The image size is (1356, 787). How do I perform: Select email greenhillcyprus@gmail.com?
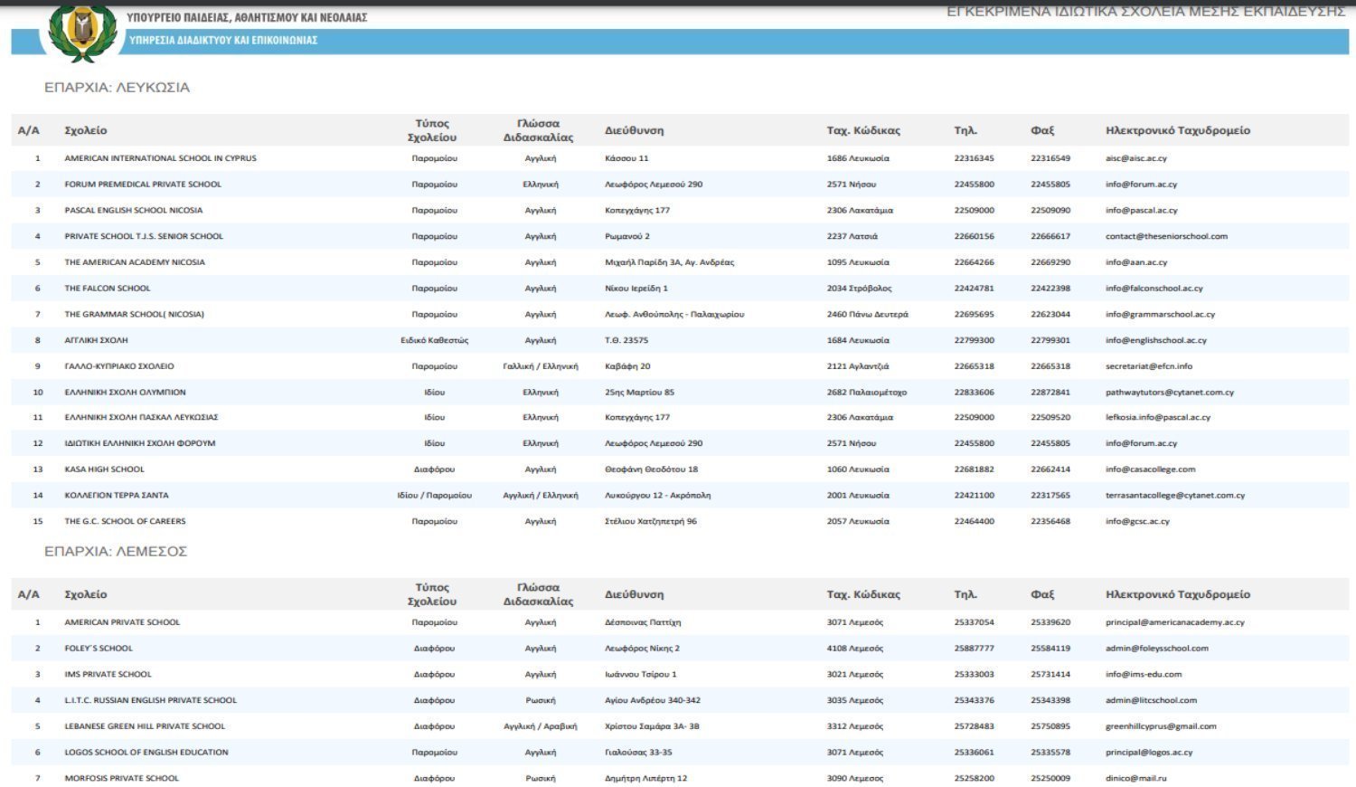point(1162,726)
